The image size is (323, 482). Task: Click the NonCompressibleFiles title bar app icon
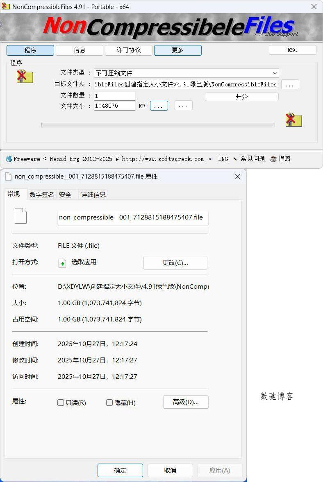pyautogui.click(x=6, y=7)
